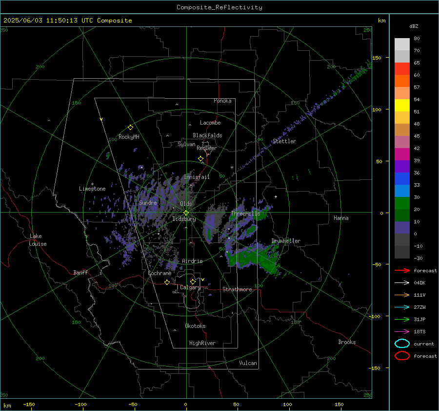439x411 pixels.
Task: Click the Stettler city label
Action: coord(284,141)
